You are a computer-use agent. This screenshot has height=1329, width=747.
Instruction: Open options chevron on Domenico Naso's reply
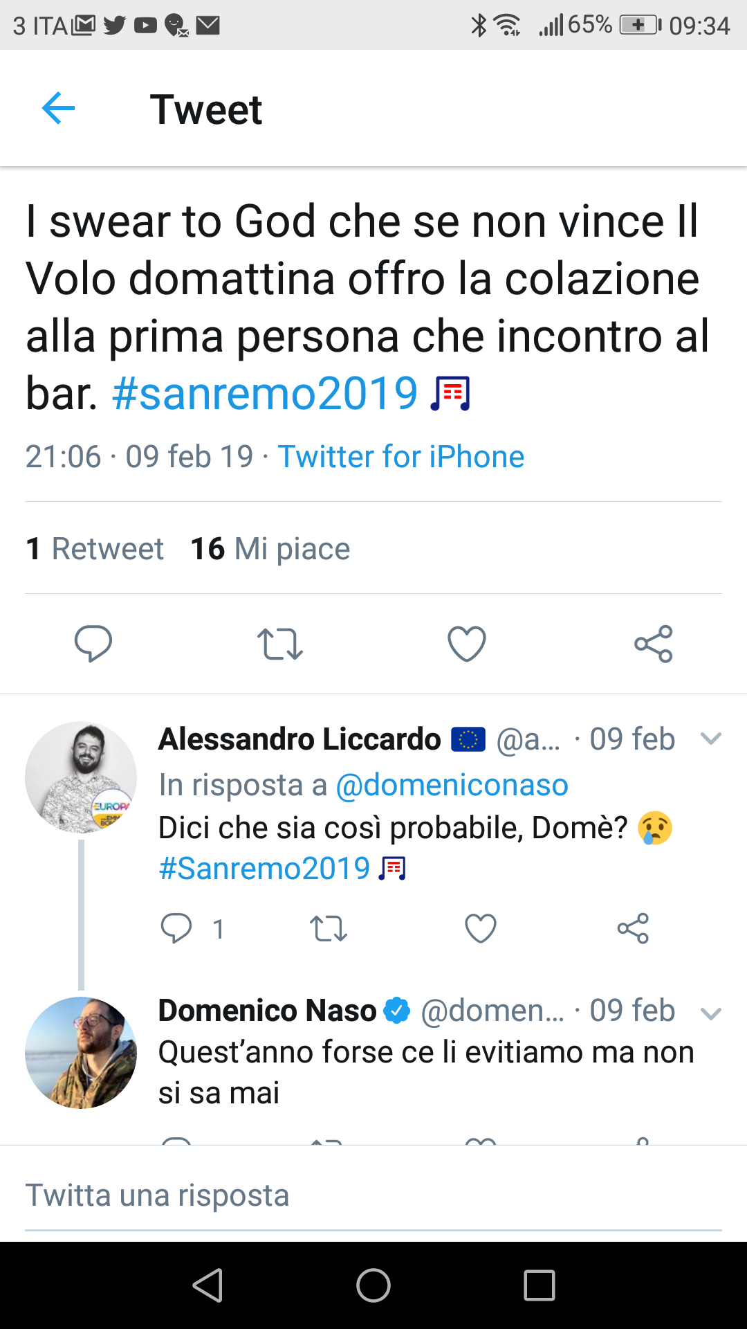pos(711,1014)
